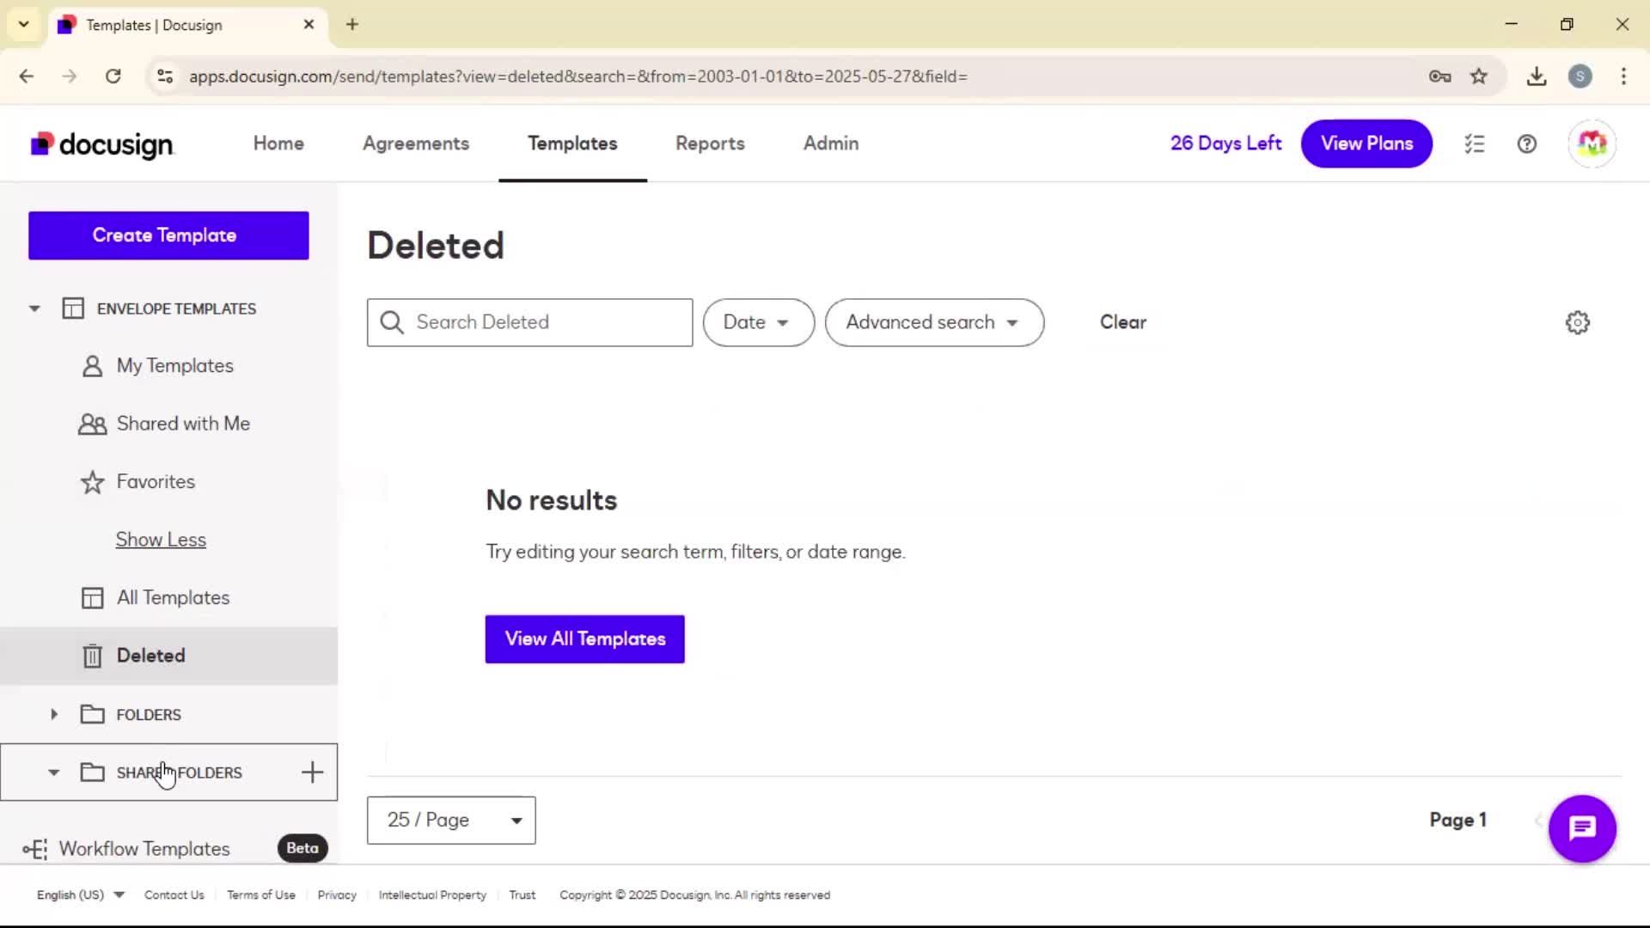Add a shared folder with plus icon
The width and height of the screenshot is (1650, 928).
313,772
